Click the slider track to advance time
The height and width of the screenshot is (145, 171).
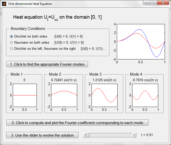coord(111,135)
